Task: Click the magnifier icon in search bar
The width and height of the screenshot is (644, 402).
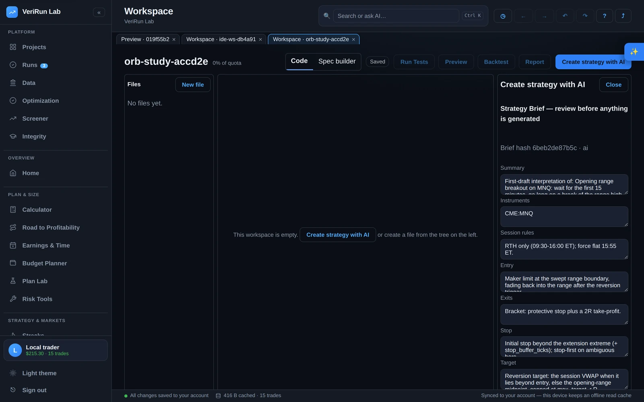Action: [x=327, y=16]
